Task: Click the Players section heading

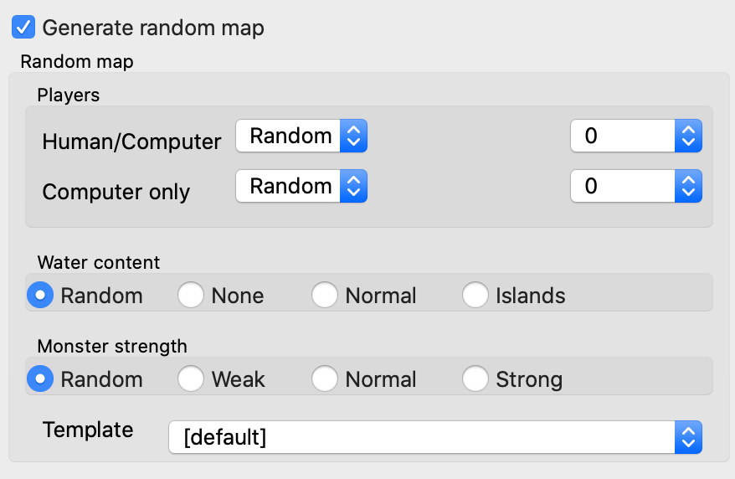Action: (68, 95)
